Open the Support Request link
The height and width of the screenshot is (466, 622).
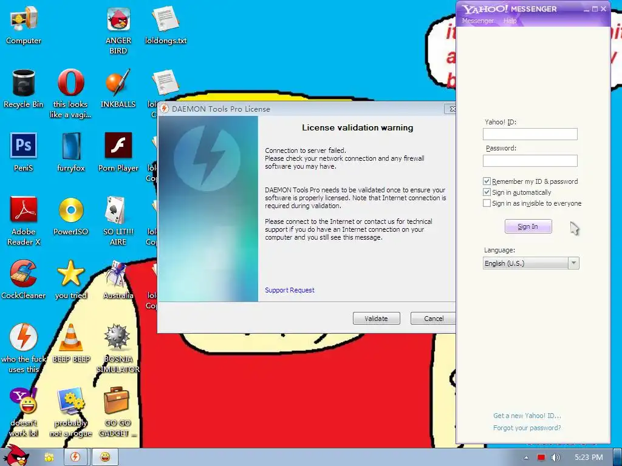(290, 290)
